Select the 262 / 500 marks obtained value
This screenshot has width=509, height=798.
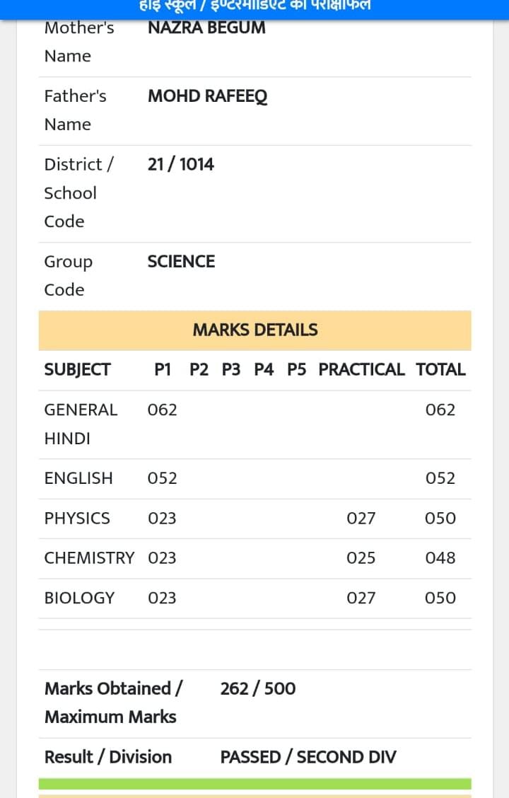click(x=258, y=689)
